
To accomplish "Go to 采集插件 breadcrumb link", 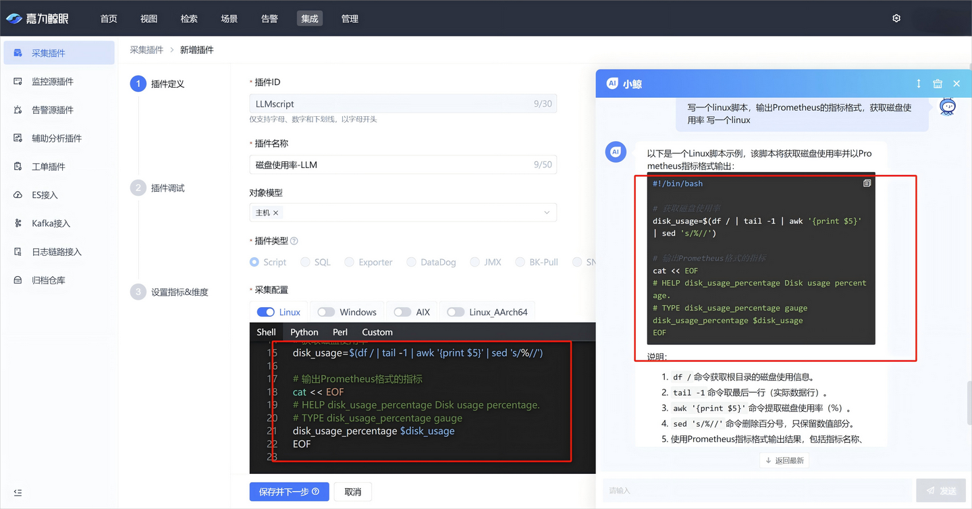I will click(146, 49).
